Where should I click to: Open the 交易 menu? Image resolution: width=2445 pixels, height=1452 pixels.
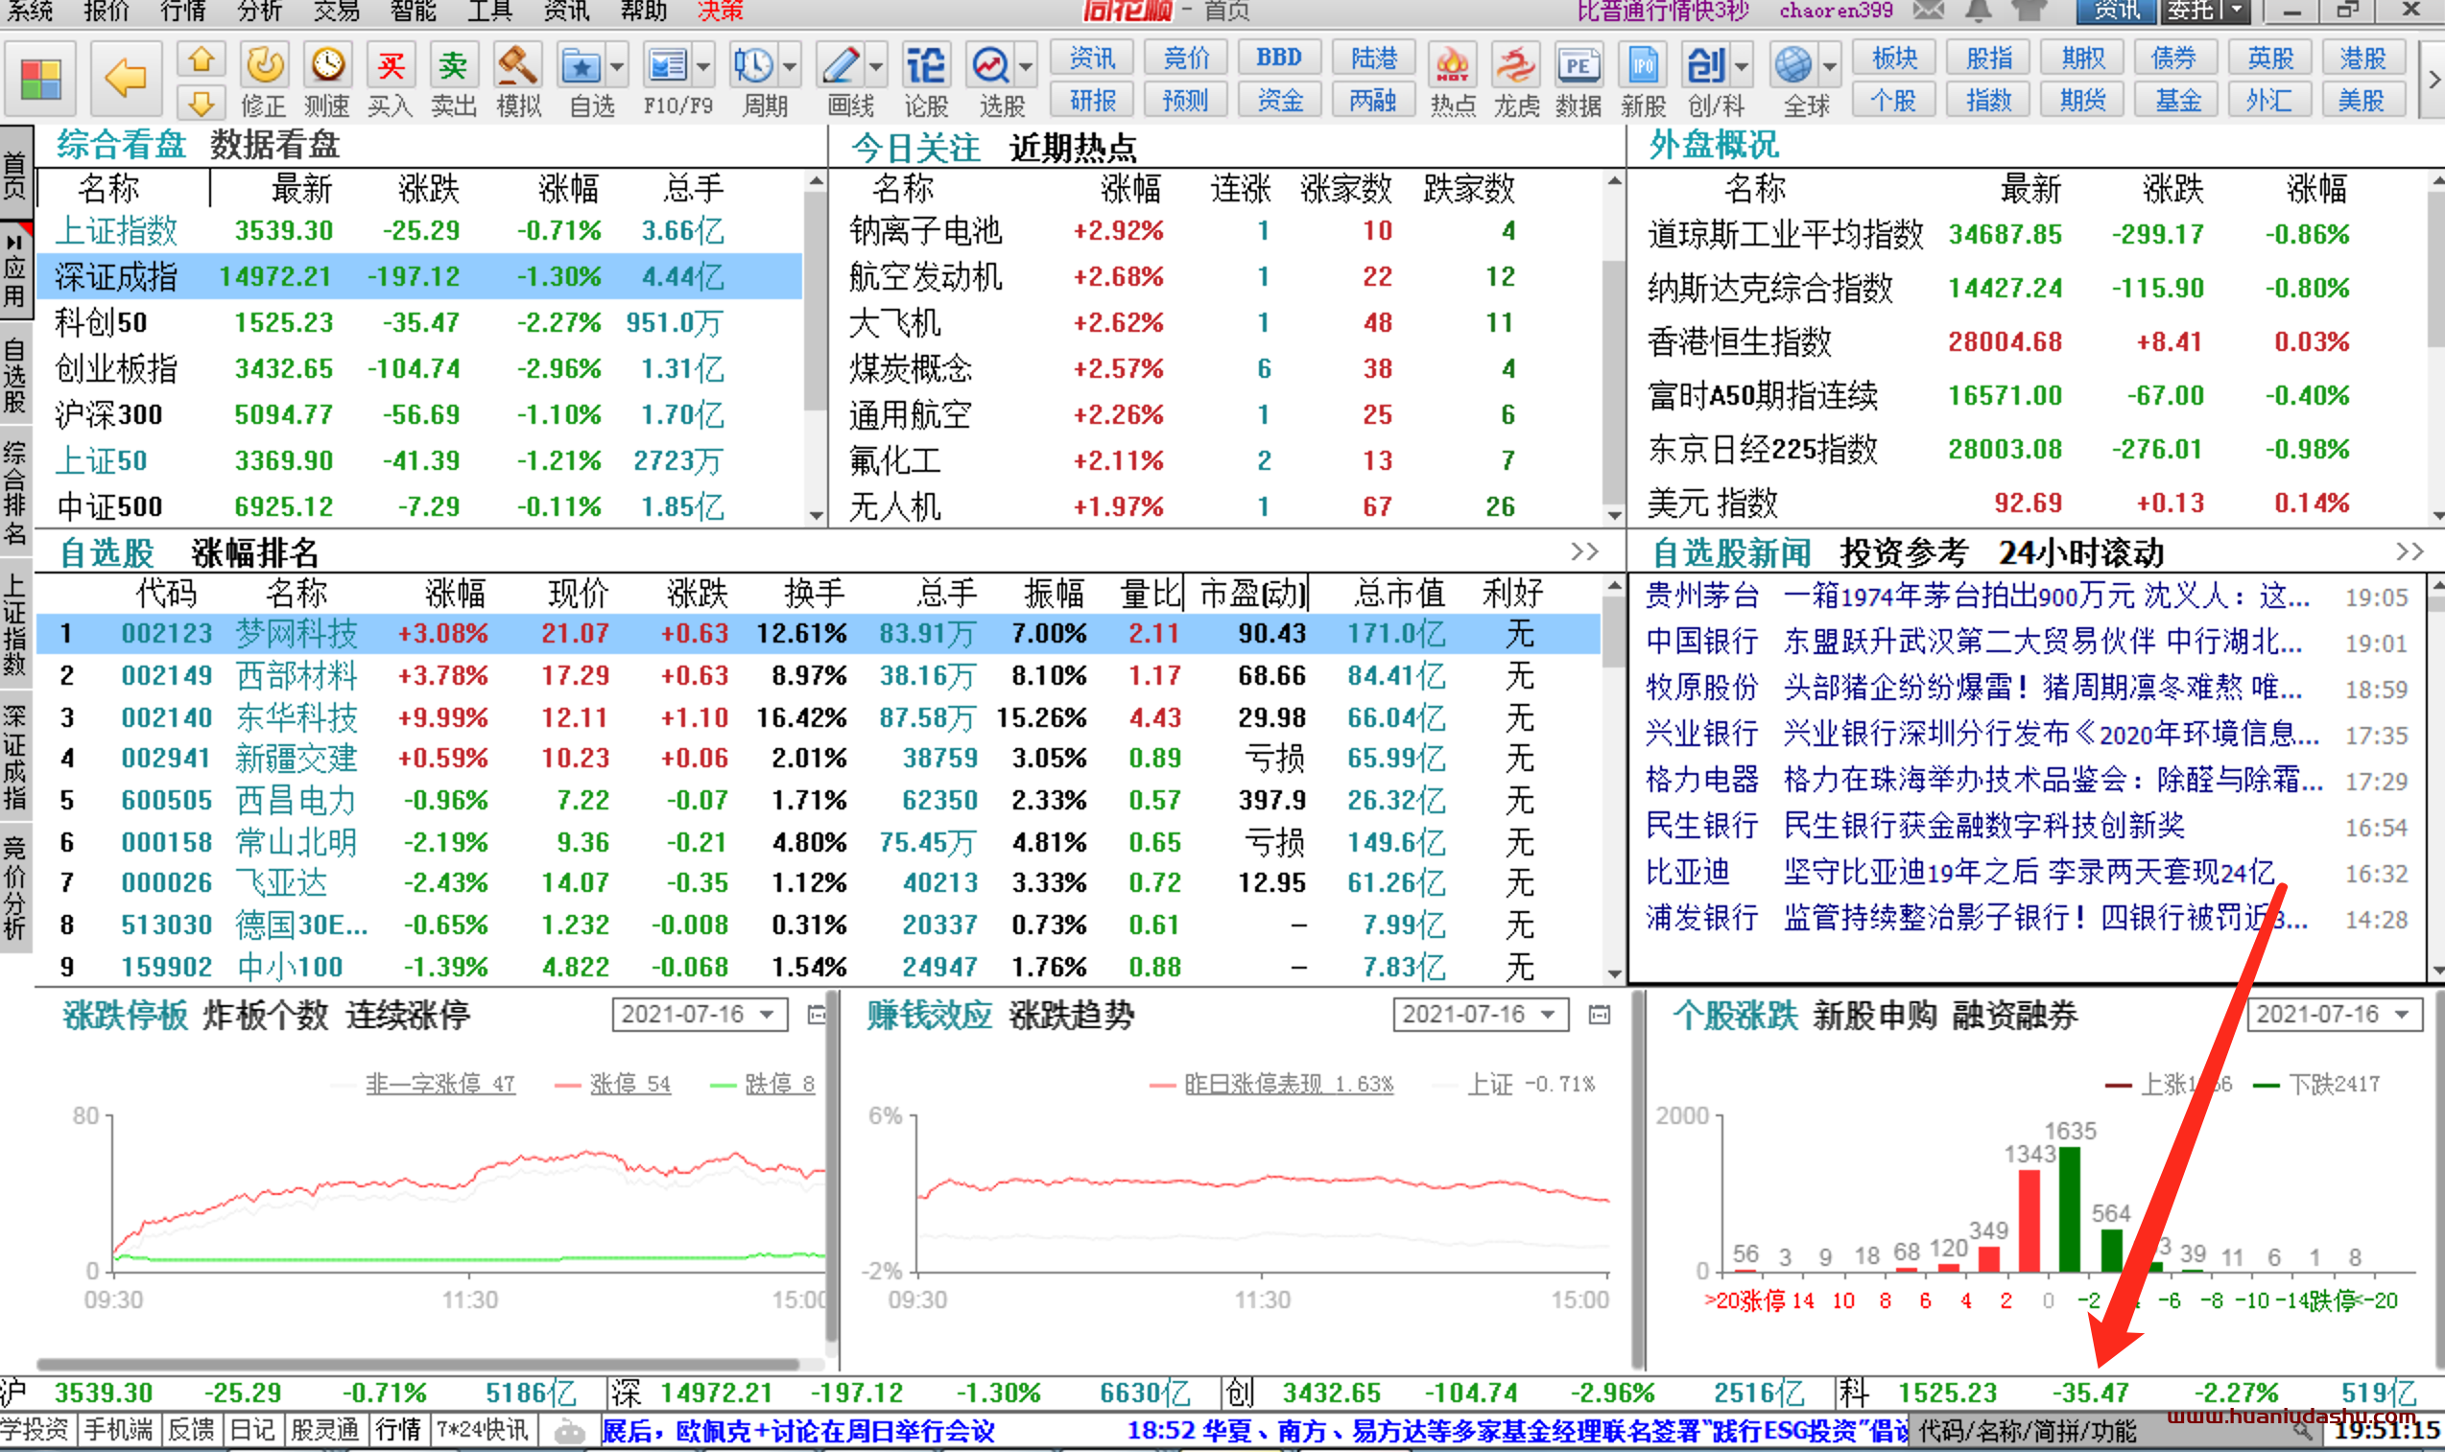pos(337,11)
